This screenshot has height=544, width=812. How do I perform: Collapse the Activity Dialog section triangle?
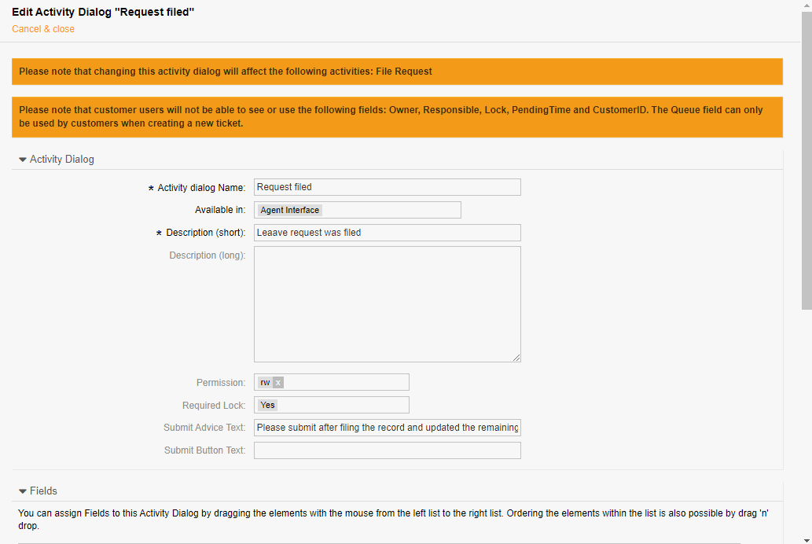point(23,160)
